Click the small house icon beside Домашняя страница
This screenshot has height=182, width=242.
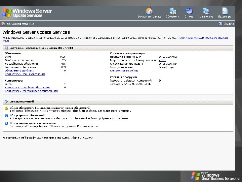[3, 24]
